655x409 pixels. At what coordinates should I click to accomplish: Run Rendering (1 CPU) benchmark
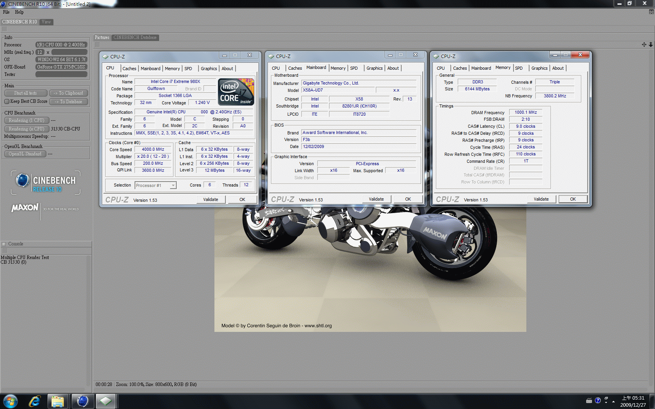(x=27, y=120)
